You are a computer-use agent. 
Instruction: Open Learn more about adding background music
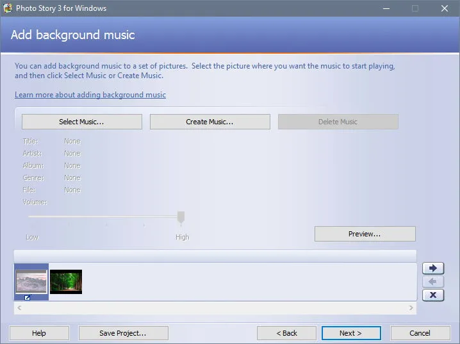[x=90, y=95]
